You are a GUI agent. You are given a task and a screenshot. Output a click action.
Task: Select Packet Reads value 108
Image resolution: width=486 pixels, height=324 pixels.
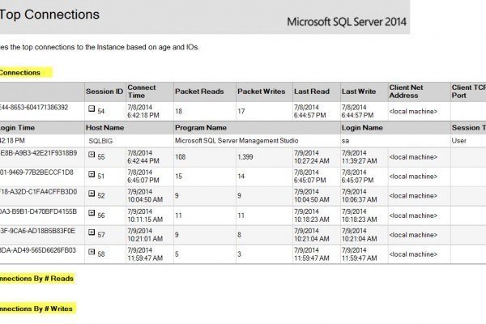[180, 157]
